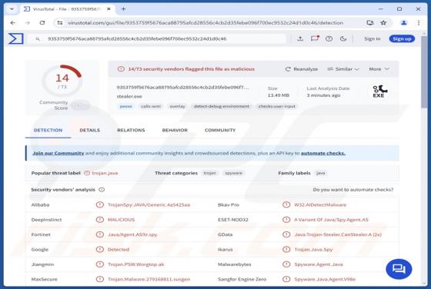Switch to the DETECTION tab
The image size is (431, 289).
pos(48,130)
